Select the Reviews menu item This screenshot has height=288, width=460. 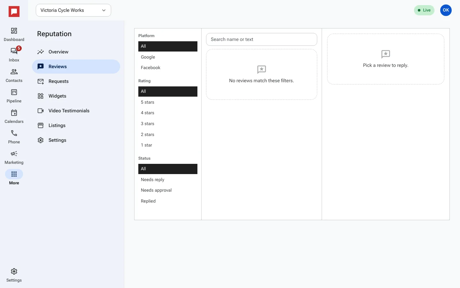76,67
